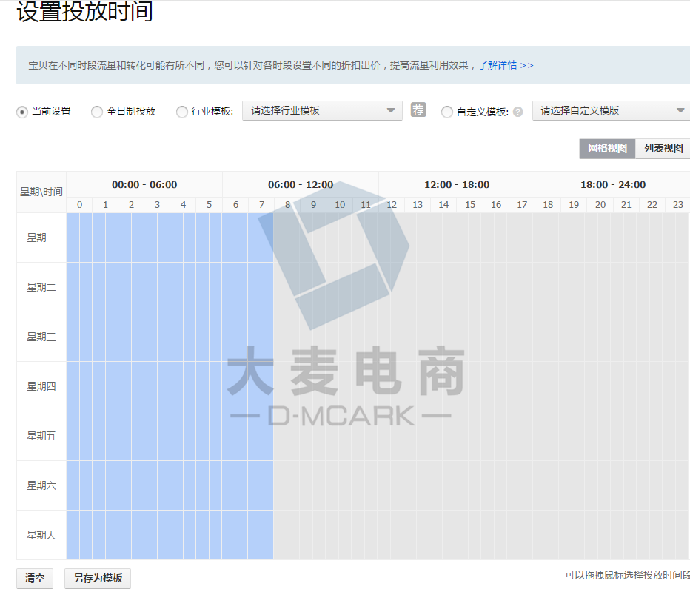Click the help question mark beside 自定义模板
690x589 pixels.
click(x=517, y=112)
